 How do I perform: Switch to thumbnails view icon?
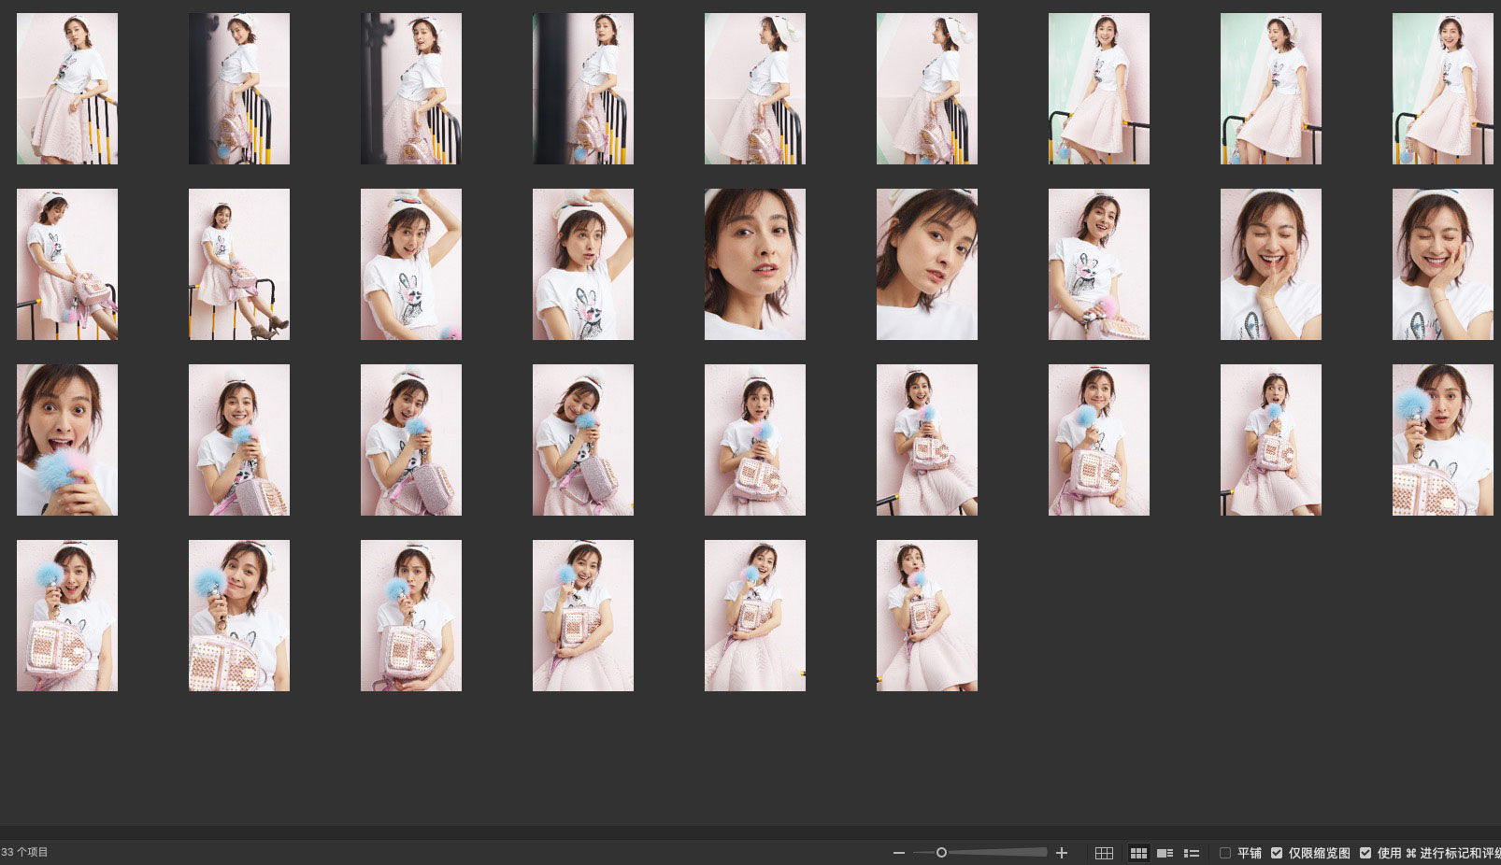coord(1138,853)
